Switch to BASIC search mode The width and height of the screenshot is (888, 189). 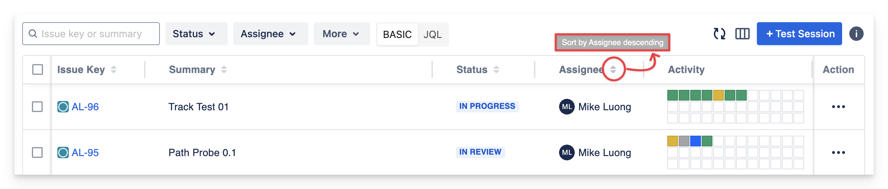pyautogui.click(x=397, y=34)
